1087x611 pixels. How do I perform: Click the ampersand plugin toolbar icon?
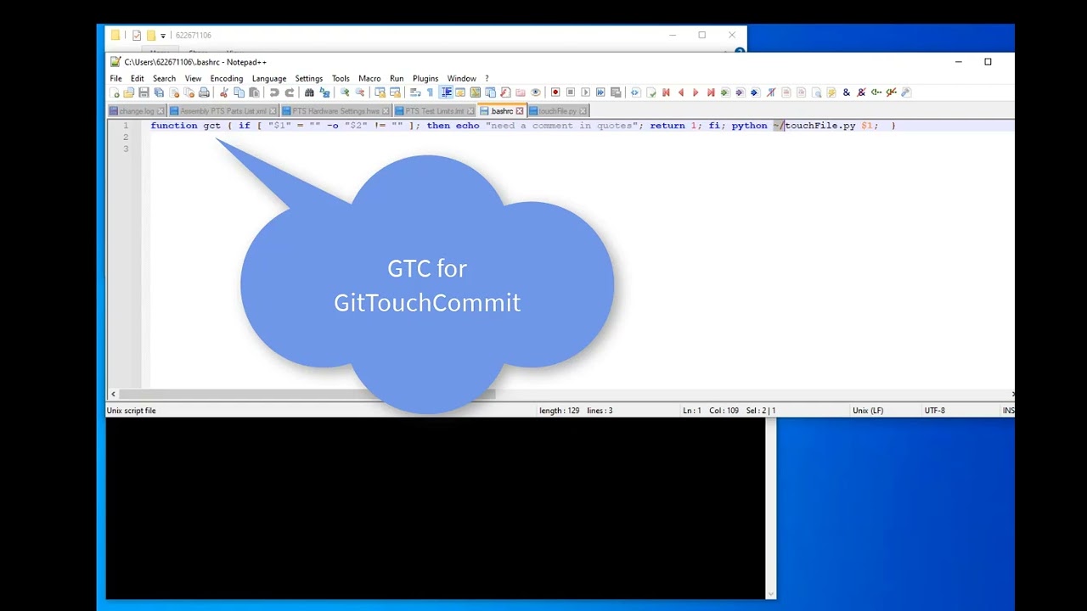[847, 92]
